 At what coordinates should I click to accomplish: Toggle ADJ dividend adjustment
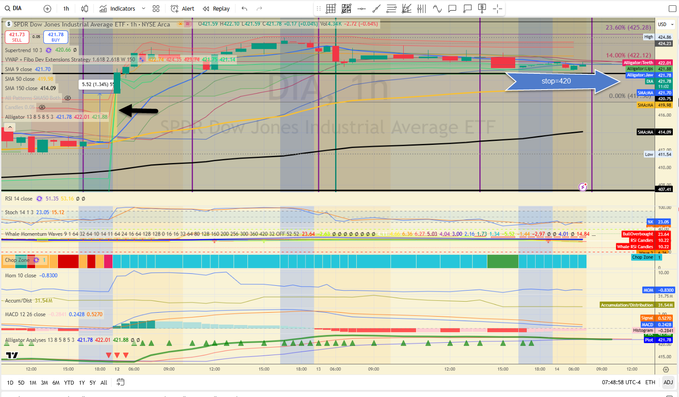668,382
